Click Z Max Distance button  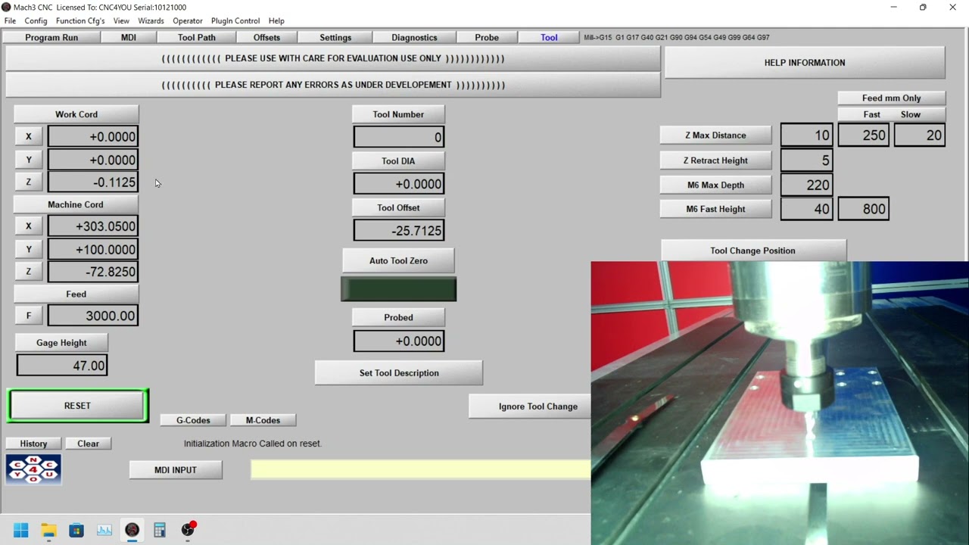[715, 135]
